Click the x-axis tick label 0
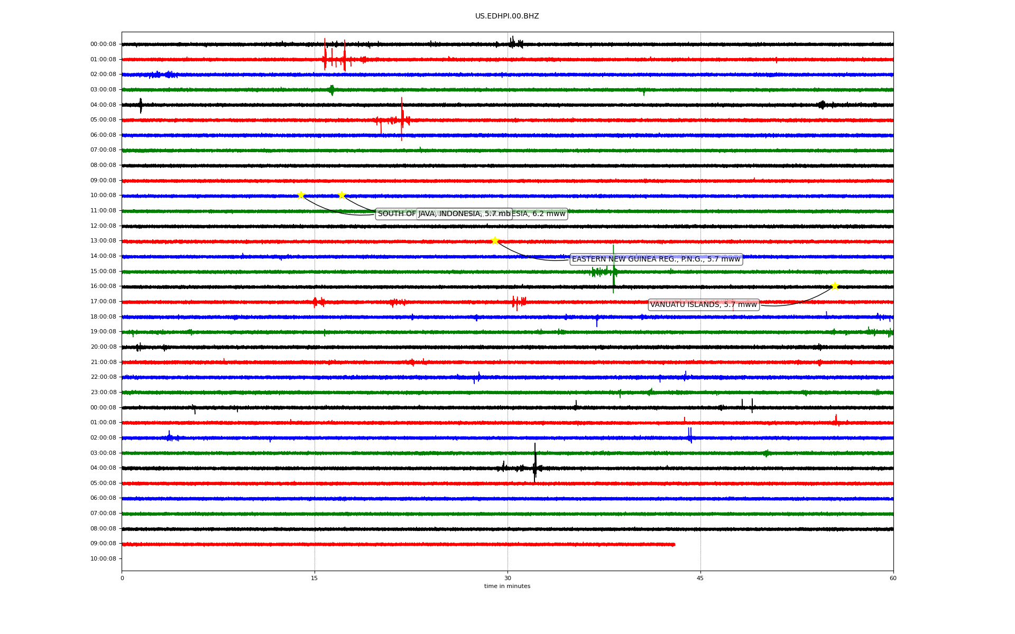Viewport: 1015px width, 634px height. coord(122,578)
